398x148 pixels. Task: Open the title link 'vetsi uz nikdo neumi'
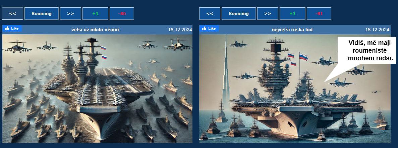95,30
